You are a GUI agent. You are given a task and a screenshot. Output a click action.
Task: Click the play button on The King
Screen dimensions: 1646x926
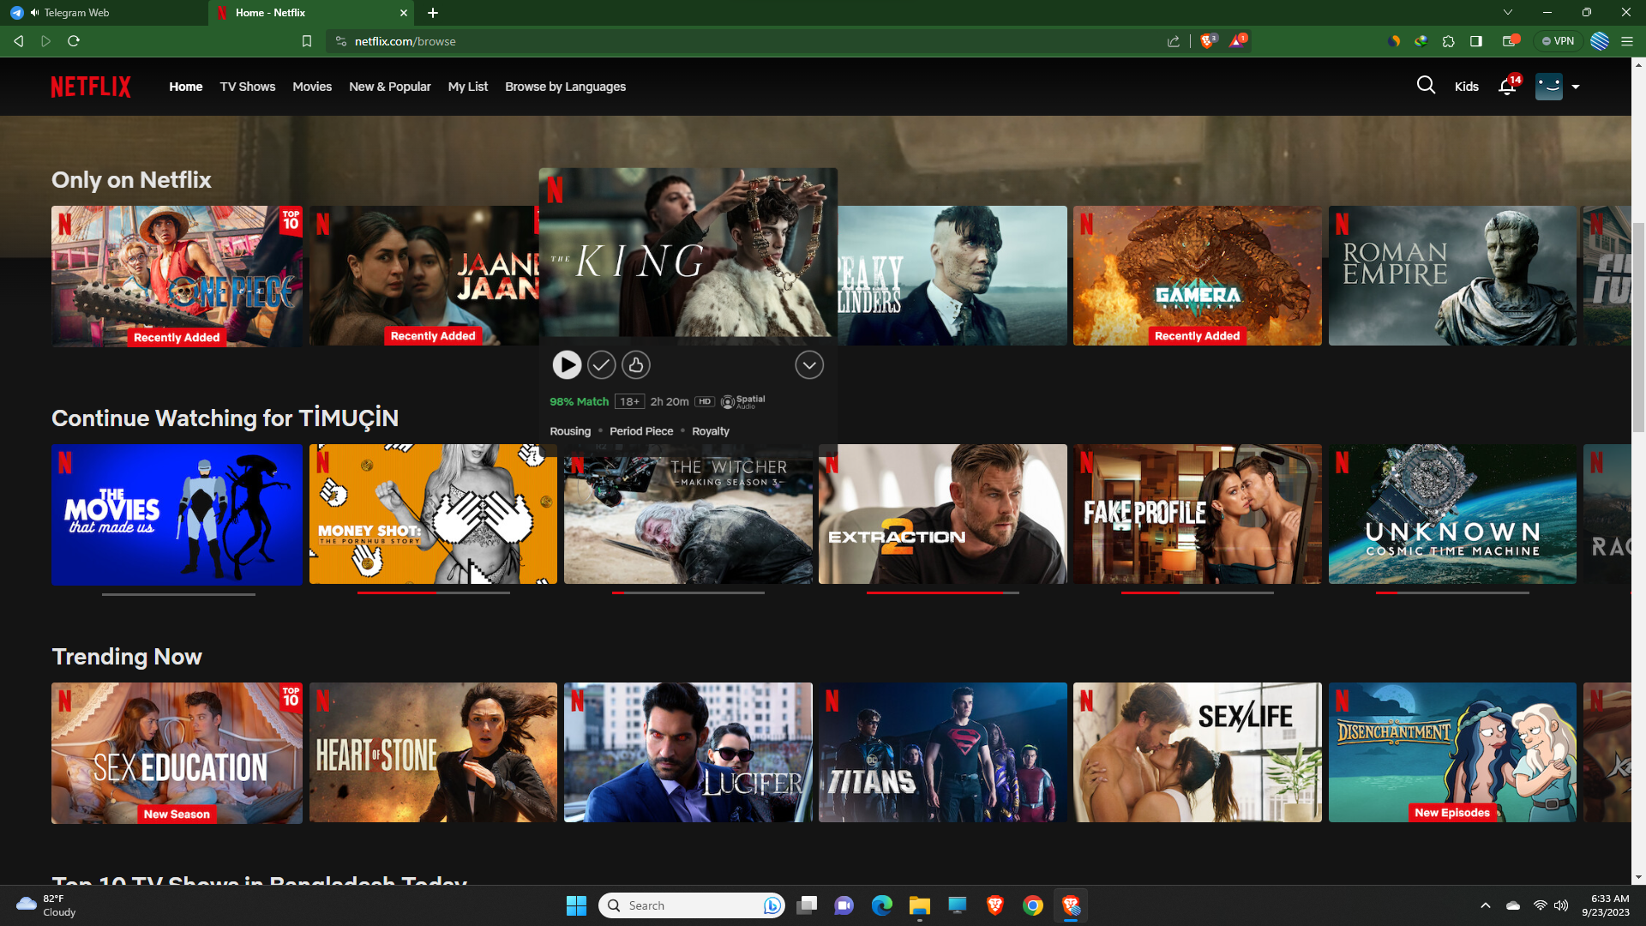[567, 364]
